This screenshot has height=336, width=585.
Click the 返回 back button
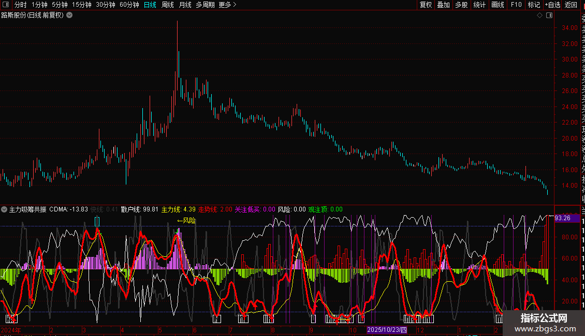[x=571, y=5]
